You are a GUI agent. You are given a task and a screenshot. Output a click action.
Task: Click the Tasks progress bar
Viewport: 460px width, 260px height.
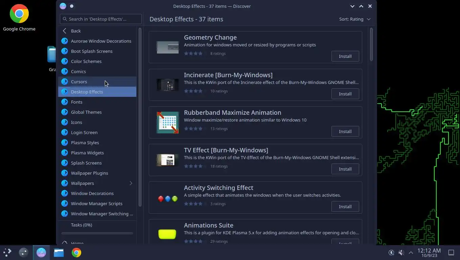(x=97, y=233)
